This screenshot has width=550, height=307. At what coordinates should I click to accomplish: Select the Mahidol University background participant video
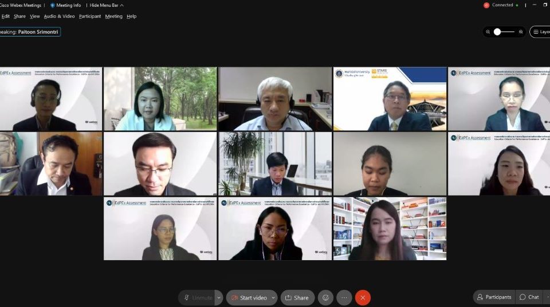[x=390, y=99]
